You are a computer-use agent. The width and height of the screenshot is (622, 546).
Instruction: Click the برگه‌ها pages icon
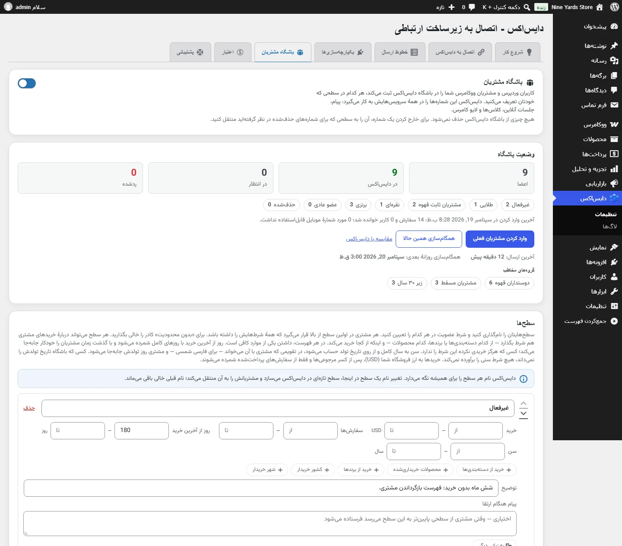pos(614,75)
